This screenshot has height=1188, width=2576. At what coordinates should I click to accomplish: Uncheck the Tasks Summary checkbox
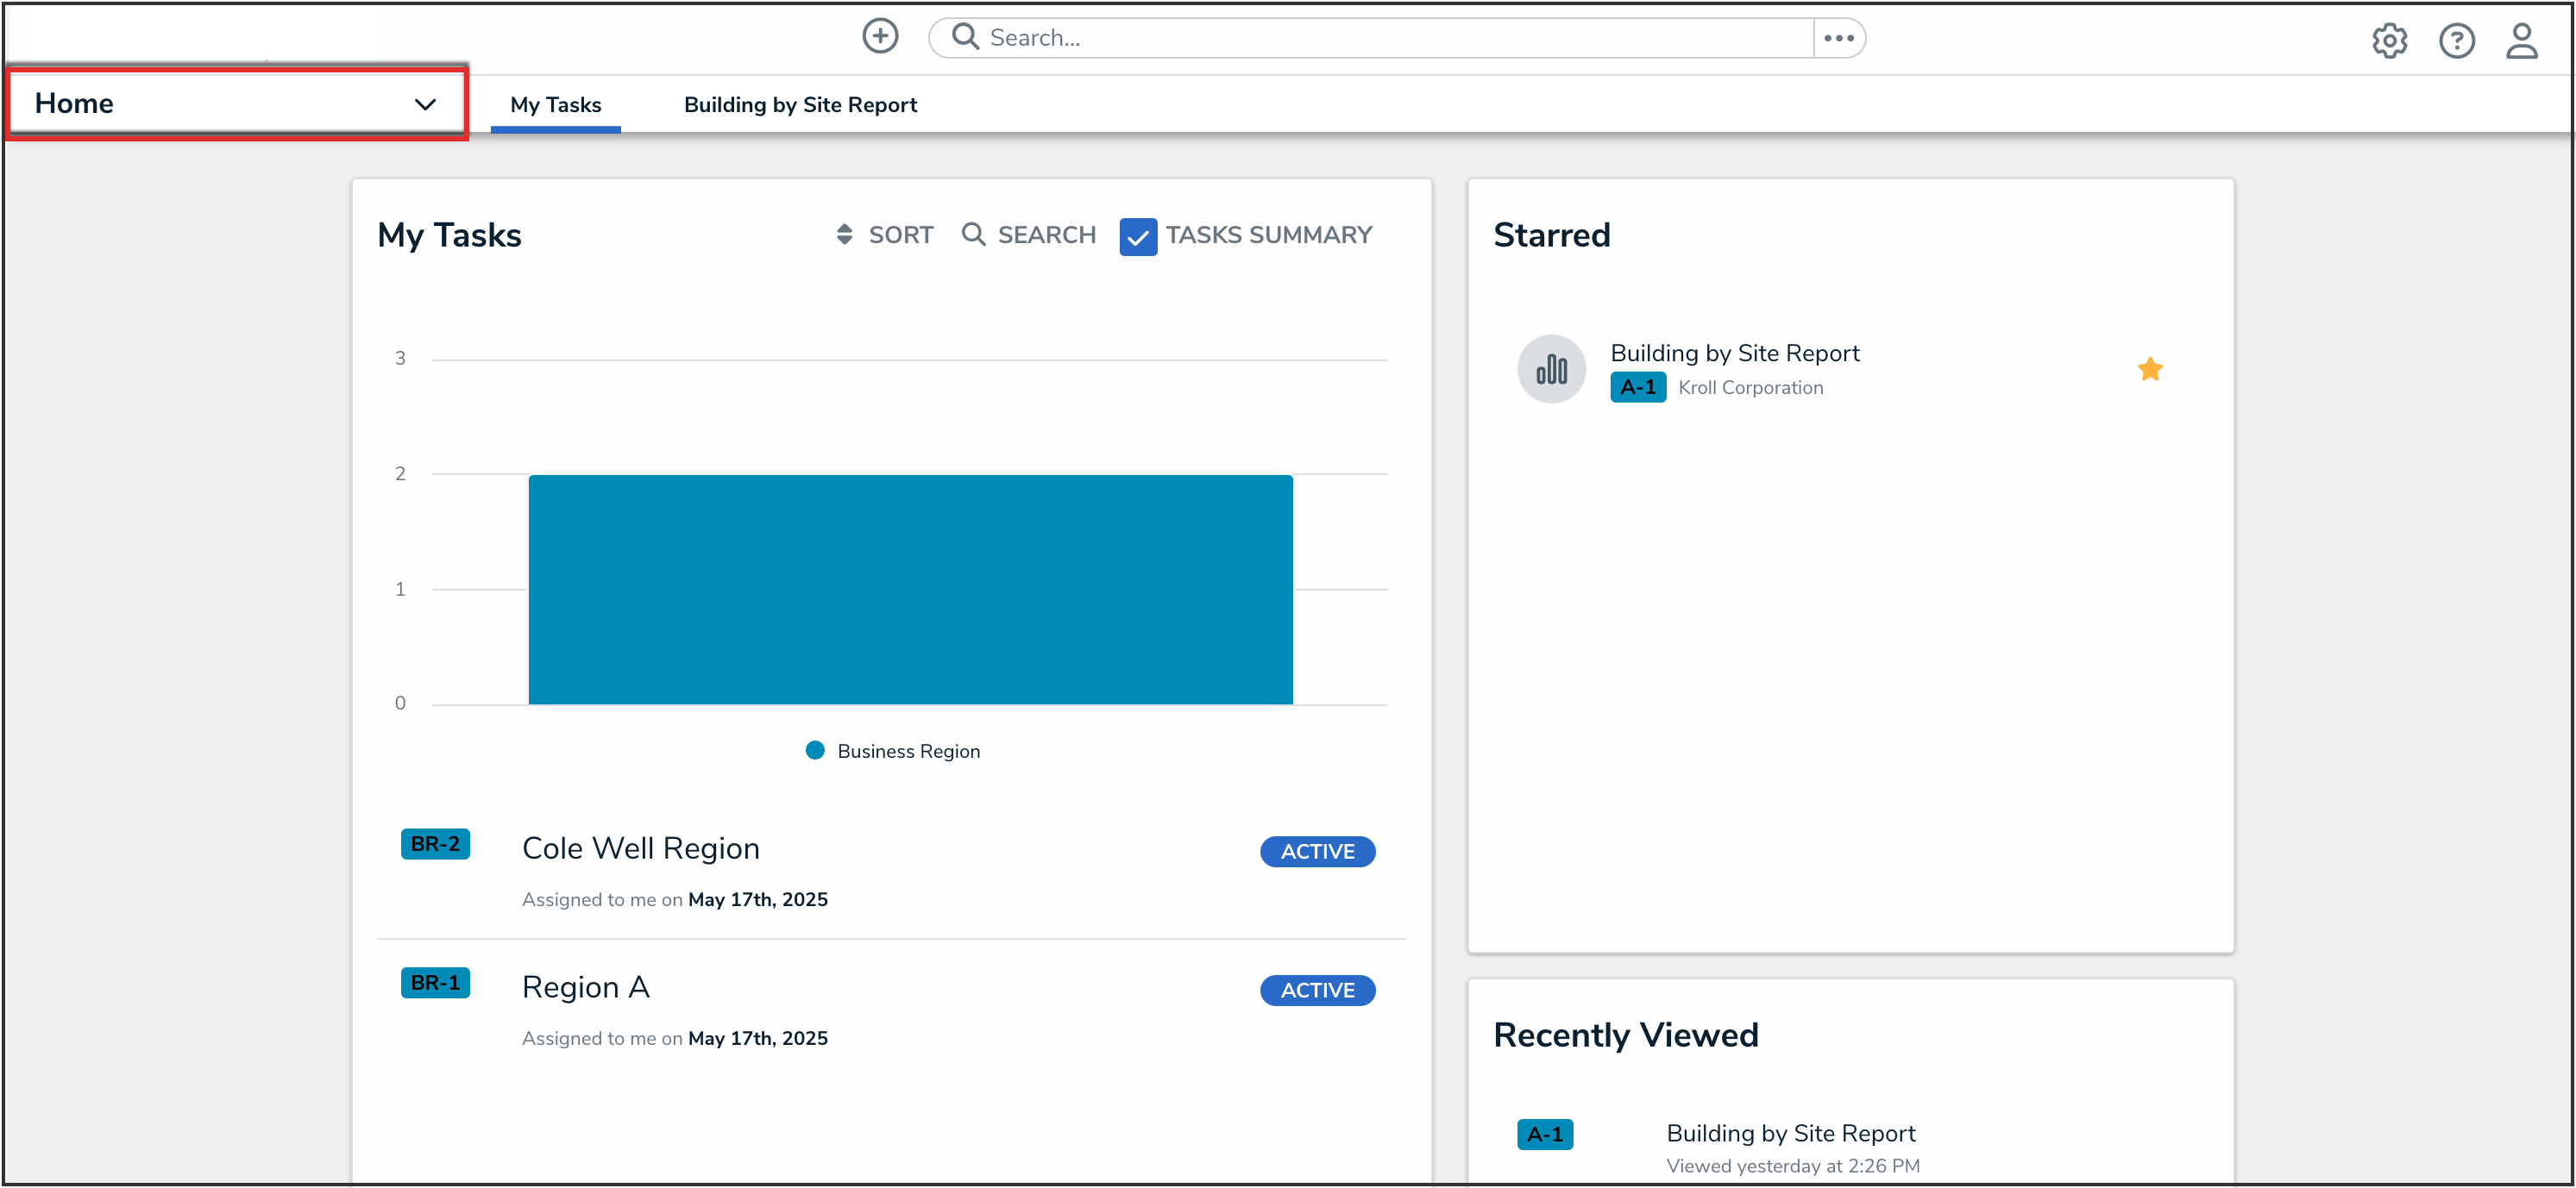pos(1138,237)
